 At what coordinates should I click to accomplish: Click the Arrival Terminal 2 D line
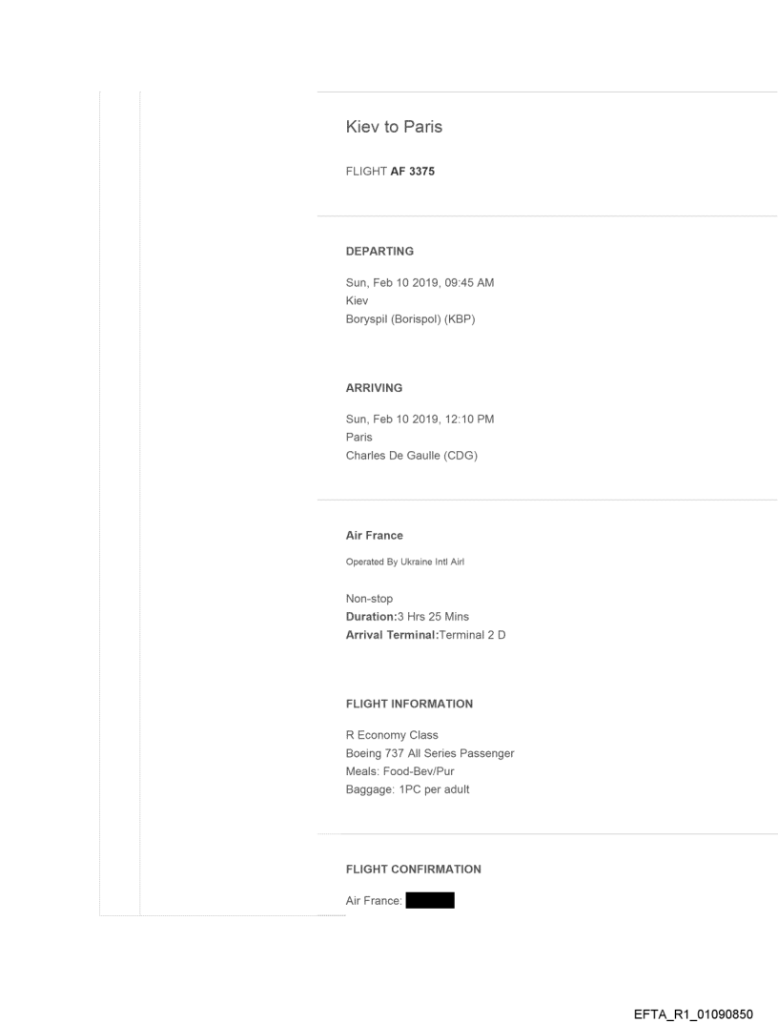425,634
